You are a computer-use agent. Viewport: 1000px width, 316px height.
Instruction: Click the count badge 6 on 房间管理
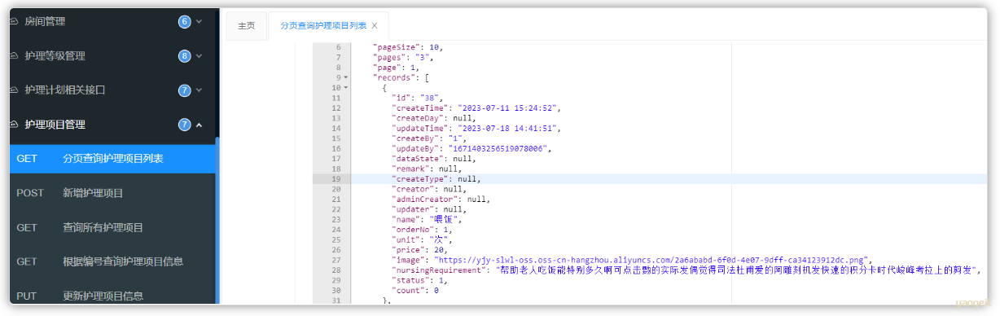click(x=184, y=21)
